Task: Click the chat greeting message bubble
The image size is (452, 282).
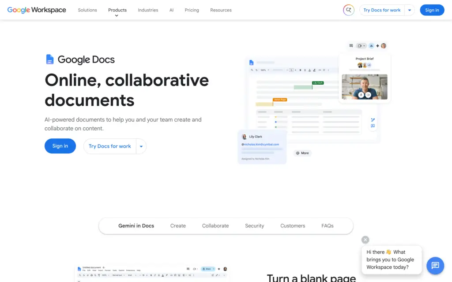Action: [392, 260]
